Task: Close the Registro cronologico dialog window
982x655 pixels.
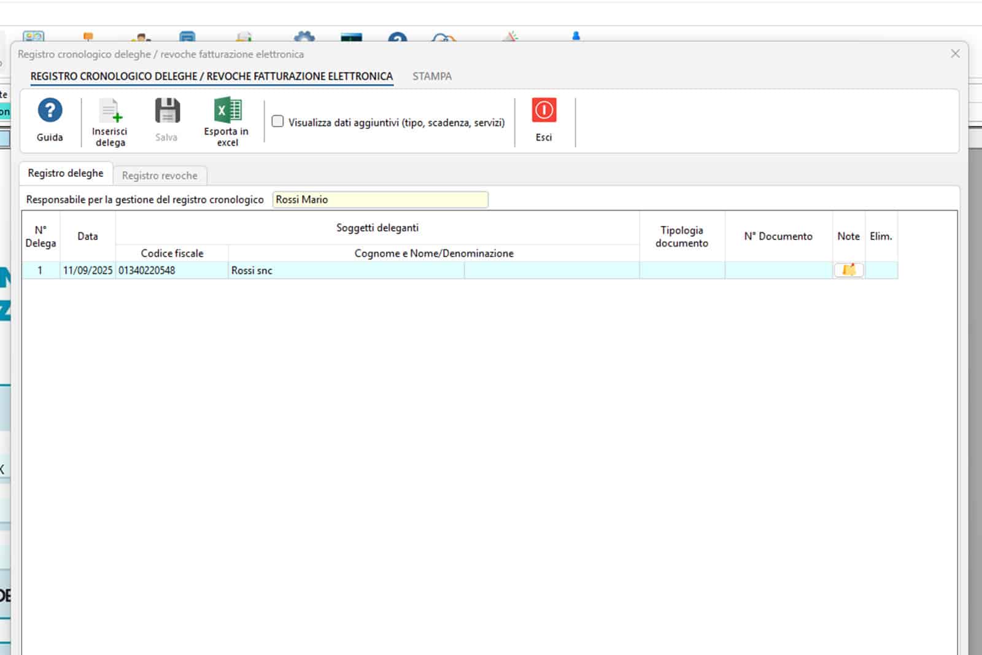Action: tap(955, 54)
